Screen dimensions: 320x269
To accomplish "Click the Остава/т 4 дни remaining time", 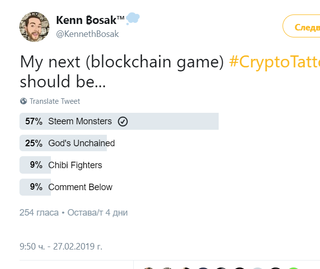I will click(97, 213).
